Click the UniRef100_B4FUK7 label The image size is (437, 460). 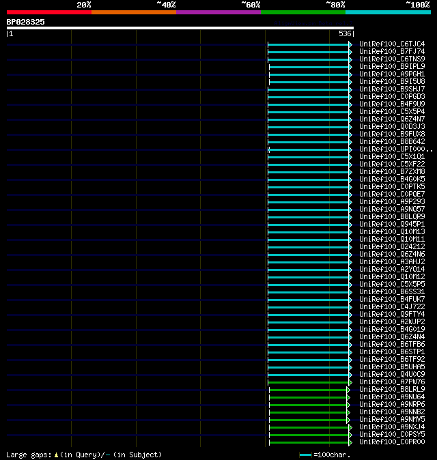(x=392, y=299)
